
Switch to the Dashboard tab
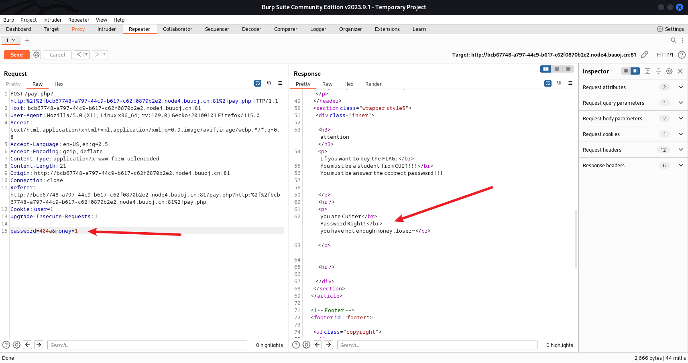coord(18,29)
